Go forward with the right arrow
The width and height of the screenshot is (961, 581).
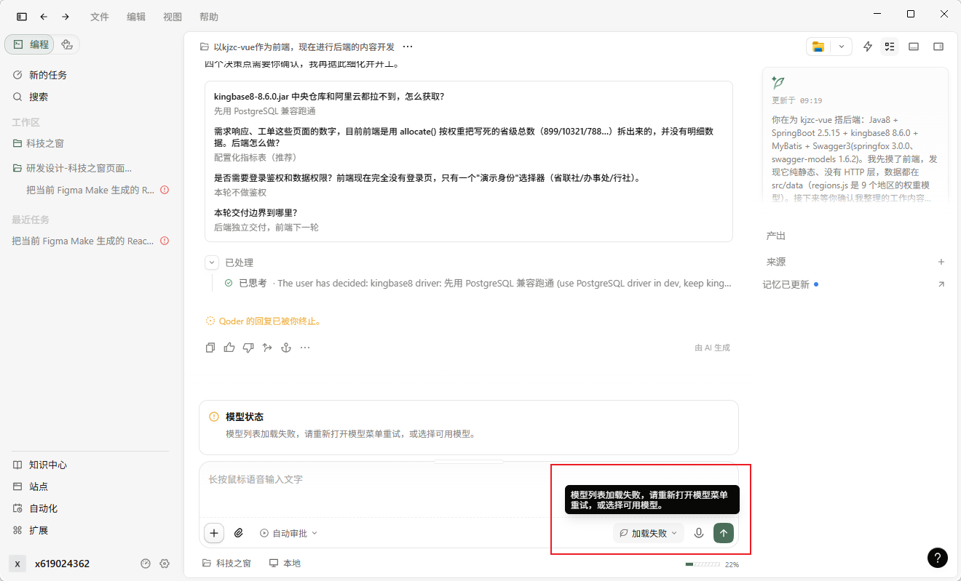[66, 17]
